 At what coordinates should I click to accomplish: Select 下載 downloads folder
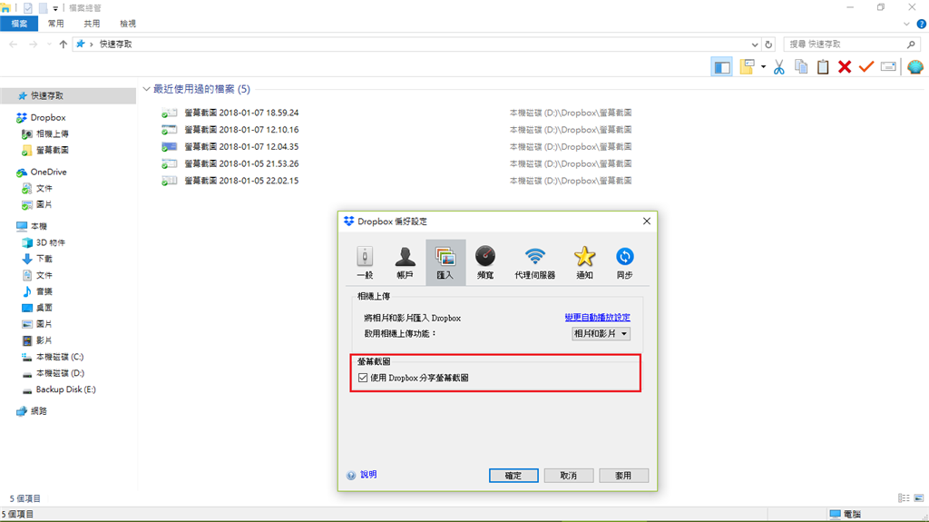[x=44, y=259]
